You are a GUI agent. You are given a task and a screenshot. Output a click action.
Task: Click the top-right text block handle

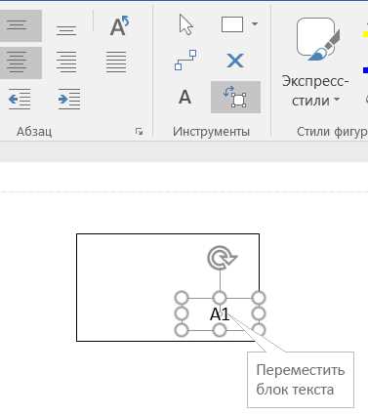[259, 298]
